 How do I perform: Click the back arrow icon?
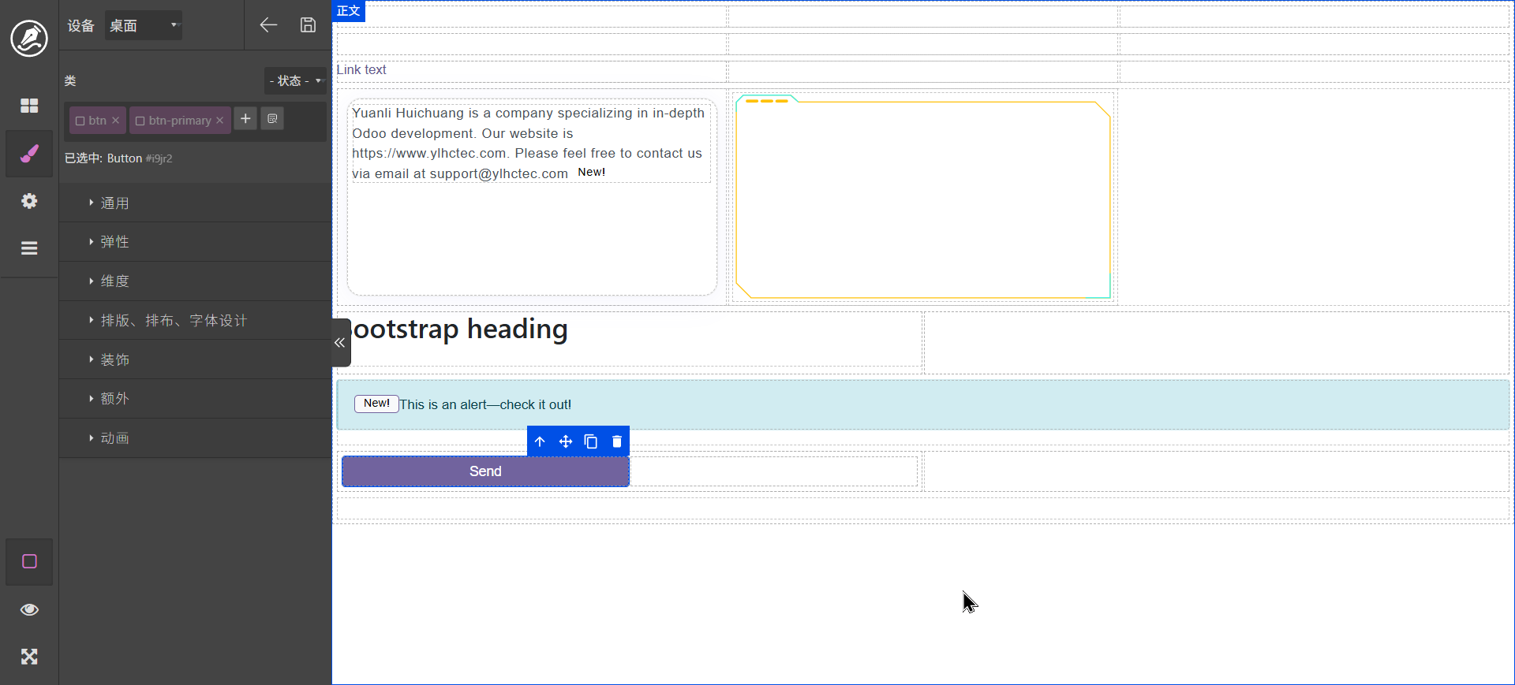tap(268, 25)
